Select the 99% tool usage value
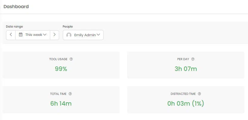The image size is (248, 120). [61, 69]
